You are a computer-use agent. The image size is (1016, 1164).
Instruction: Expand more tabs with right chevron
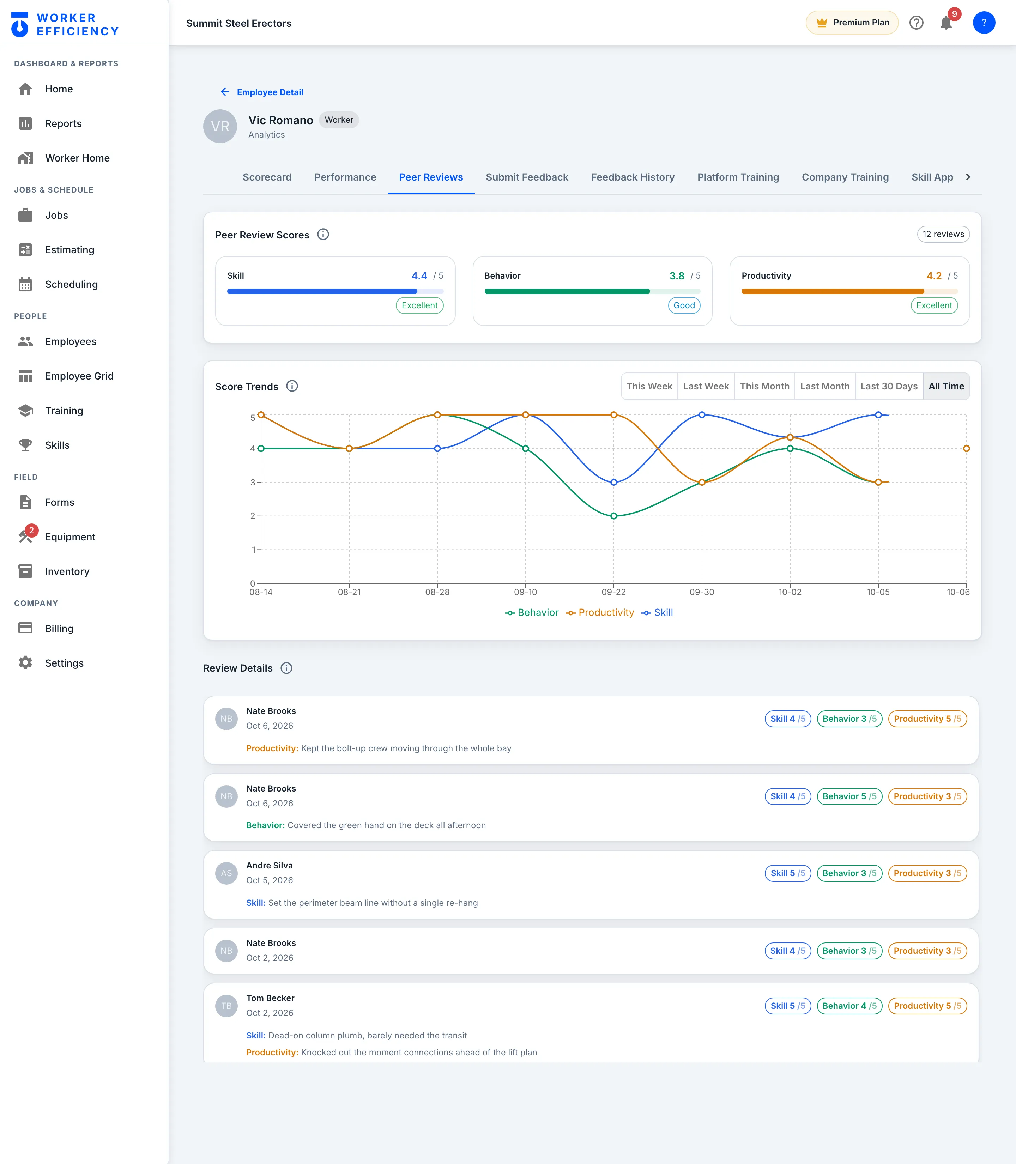968,177
